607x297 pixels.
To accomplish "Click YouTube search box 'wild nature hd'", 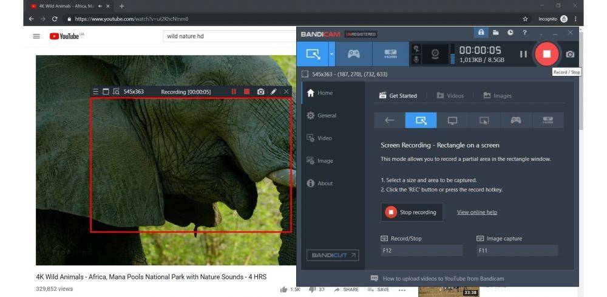I will click(229, 36).
